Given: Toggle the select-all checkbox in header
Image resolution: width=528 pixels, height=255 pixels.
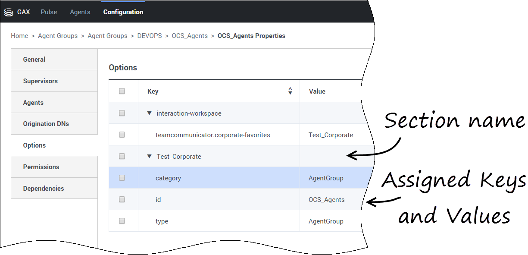Looking at the screenshot, I should pos(122,91).
